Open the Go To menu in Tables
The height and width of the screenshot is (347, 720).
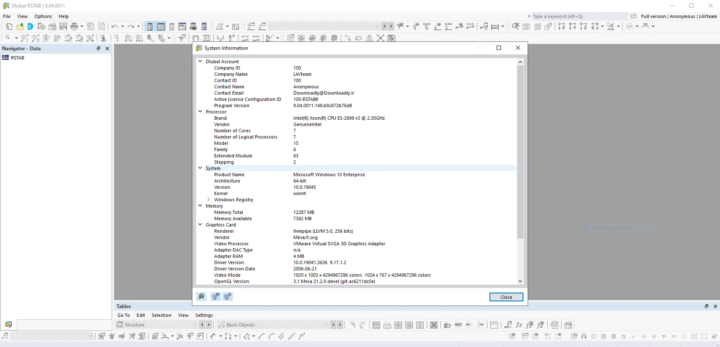pos(124,315)
